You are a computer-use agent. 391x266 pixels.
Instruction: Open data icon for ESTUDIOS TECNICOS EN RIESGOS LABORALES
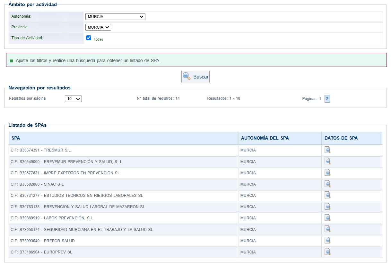327,195
